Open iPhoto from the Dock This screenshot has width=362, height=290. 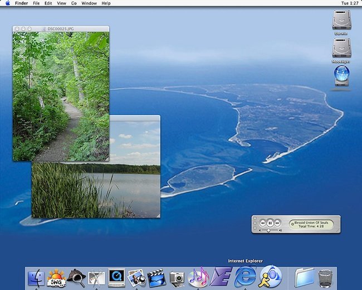136,277
